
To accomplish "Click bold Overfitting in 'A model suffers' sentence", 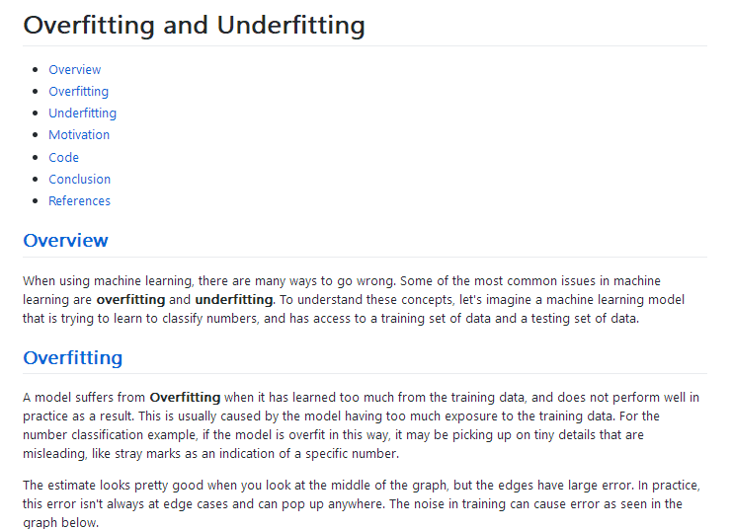I will (x=184, y=398).
